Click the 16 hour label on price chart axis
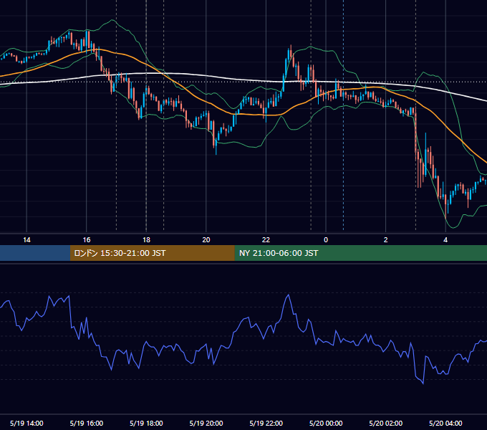Viewport: 487px width, 430px height. (x=87, y=240)
